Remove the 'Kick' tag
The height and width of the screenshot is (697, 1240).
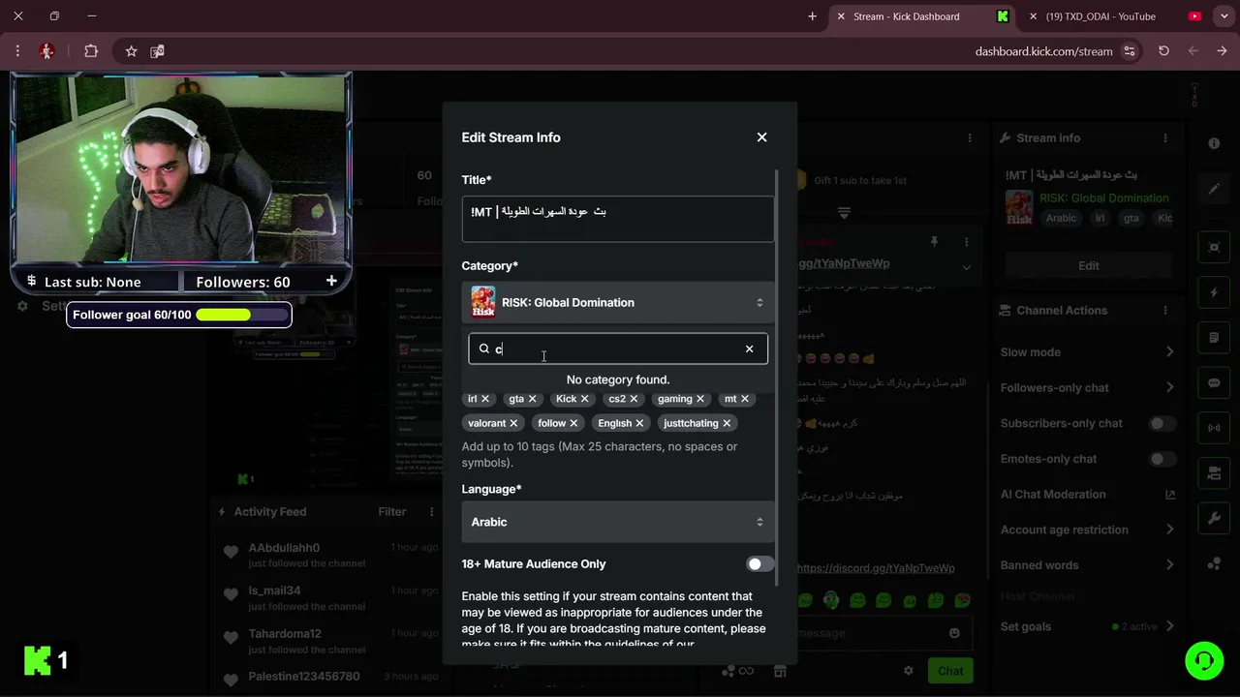(x=584, y=399)
